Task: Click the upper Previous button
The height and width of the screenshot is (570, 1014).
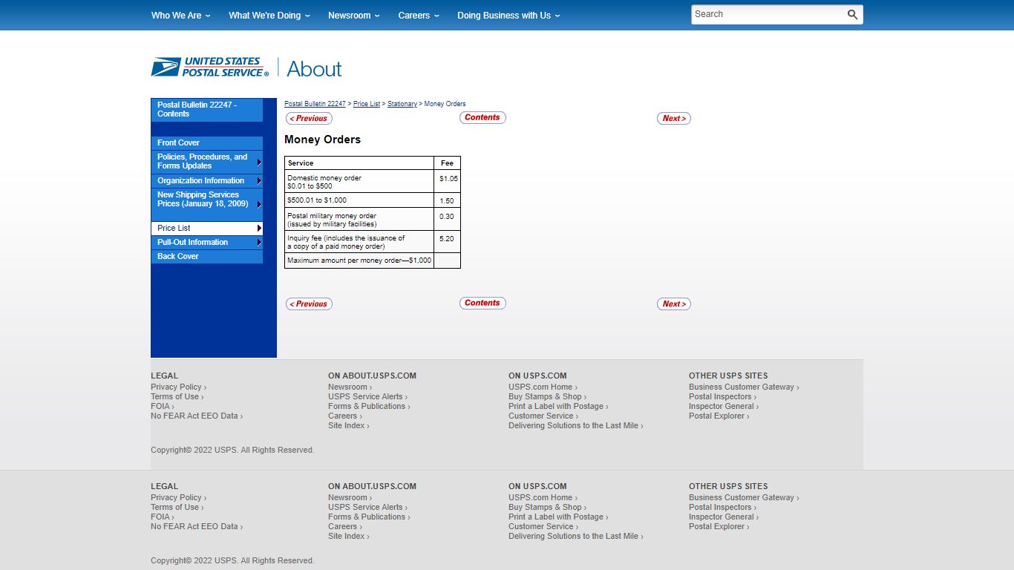Action: tap(309, 119)
